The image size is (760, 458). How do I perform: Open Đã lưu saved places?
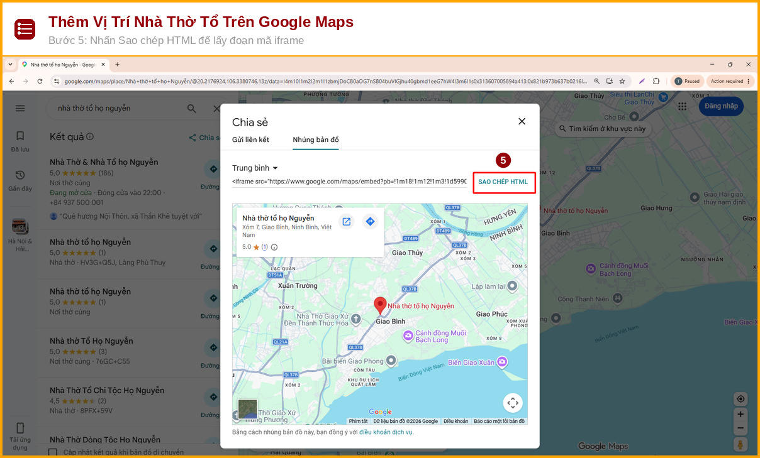pos(20,141)
